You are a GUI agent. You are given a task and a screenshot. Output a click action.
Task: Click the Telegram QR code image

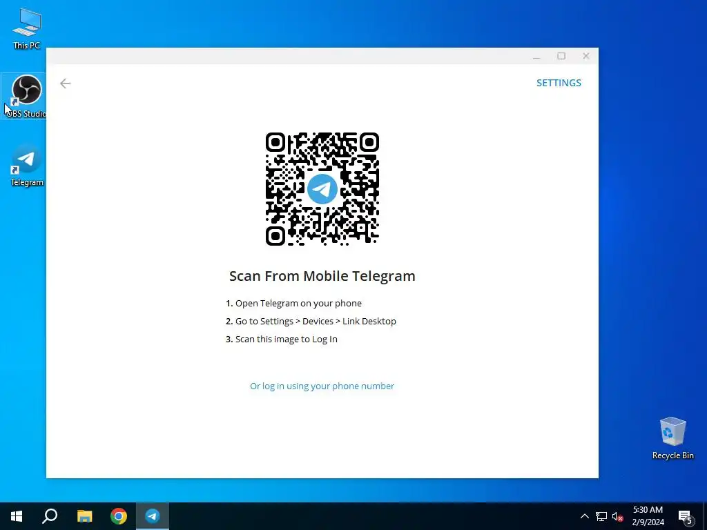322,189
